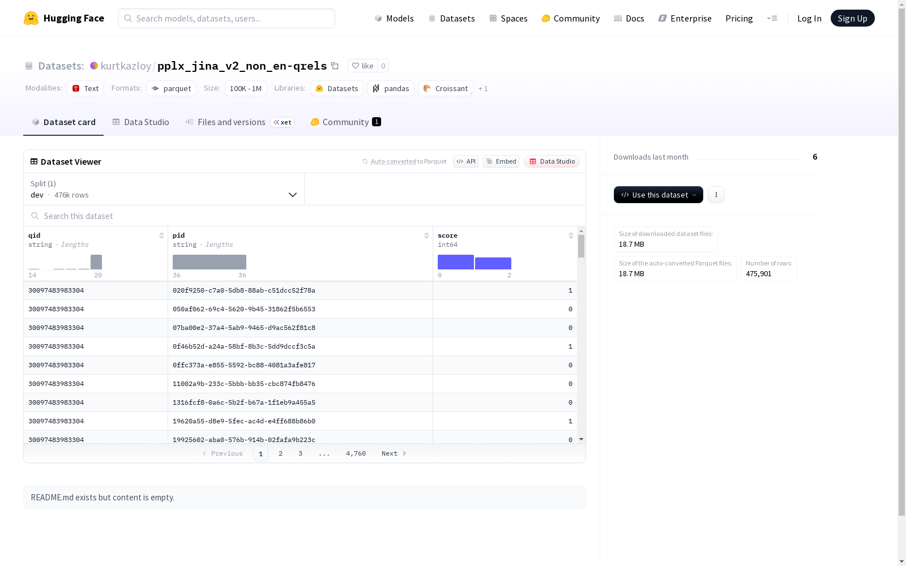Show additional libraries with +1
Screen dimensions: 906x566
pos(483,88)
